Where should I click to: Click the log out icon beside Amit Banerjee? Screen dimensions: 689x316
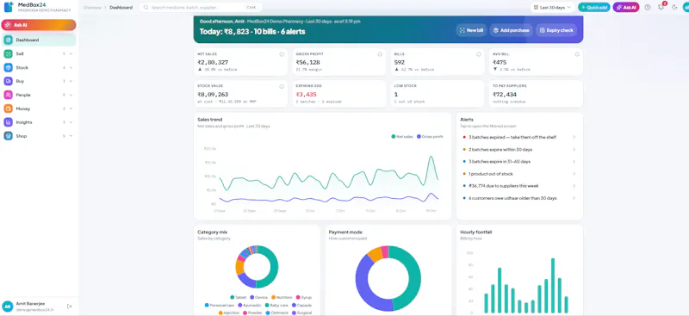point(70,306)
